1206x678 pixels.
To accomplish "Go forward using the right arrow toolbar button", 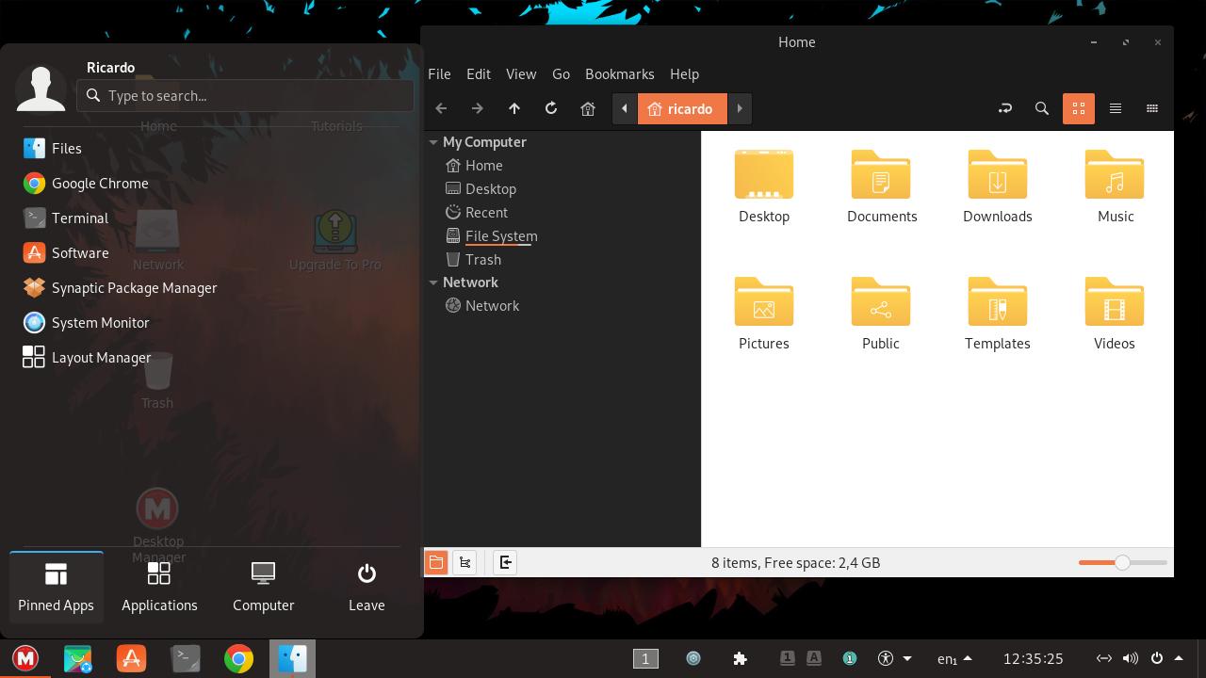I will click(x=478, y=108).
